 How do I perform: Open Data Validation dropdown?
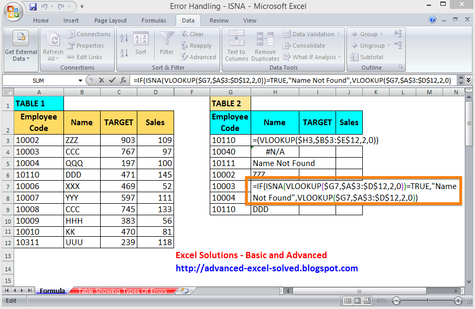[311, 34]
